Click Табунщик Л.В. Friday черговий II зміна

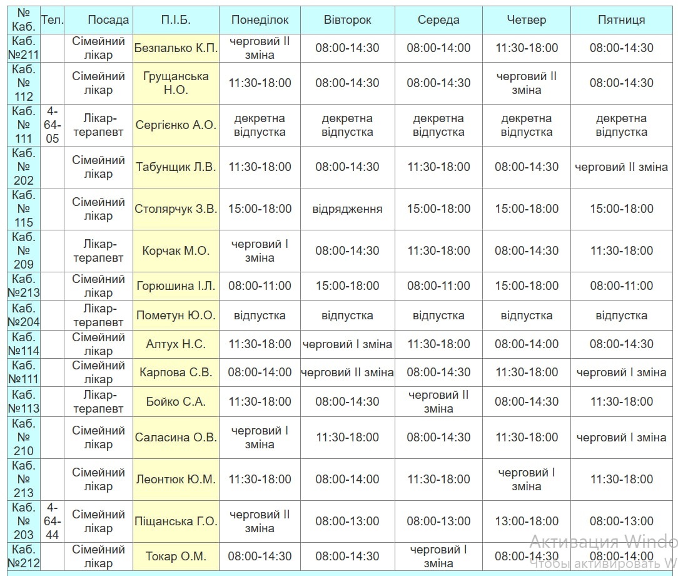(x=621, y=167)
